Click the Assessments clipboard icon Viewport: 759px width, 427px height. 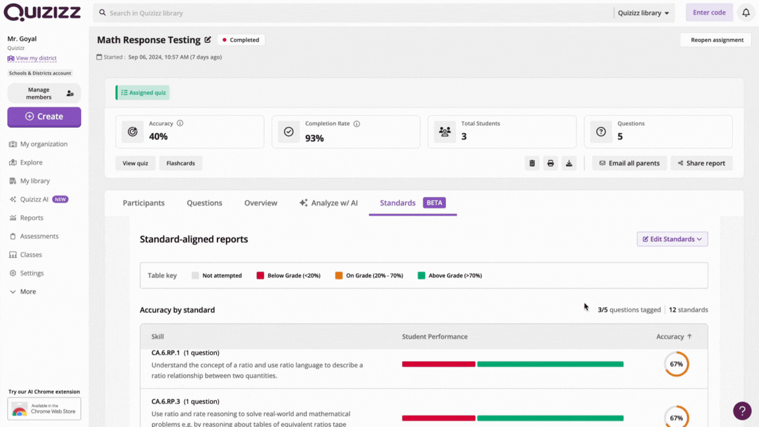(x=13, y=237)
